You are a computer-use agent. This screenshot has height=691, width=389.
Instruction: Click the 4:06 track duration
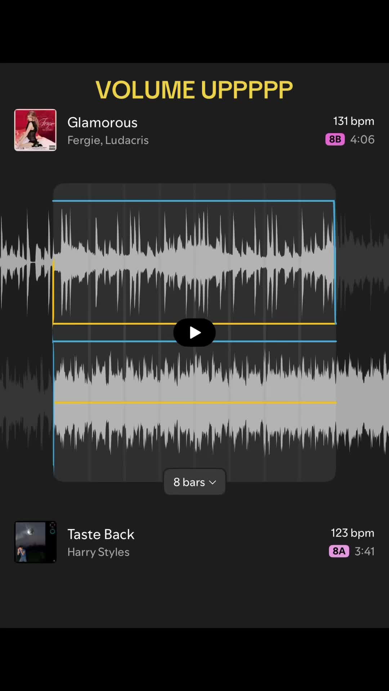tap(362, 139)
